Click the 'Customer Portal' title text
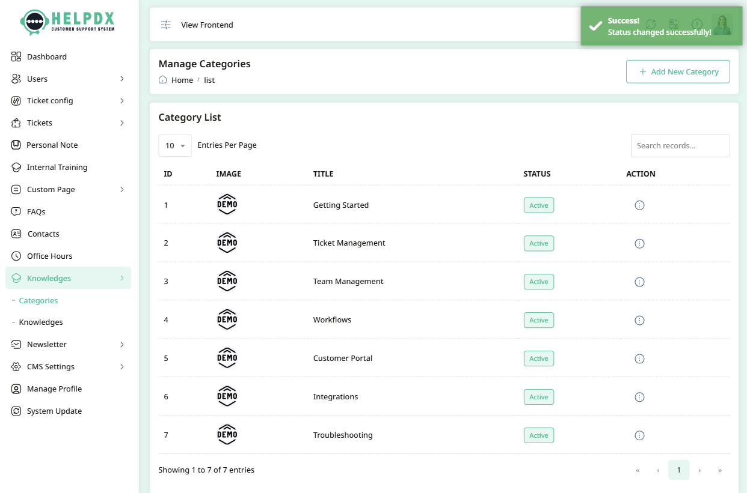Image resolution: width=747 pixels, height=493 pixels. tap(343, 358)
